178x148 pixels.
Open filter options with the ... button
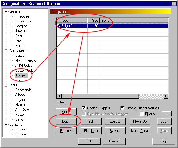pyautogui.click(x=166, y=114)
